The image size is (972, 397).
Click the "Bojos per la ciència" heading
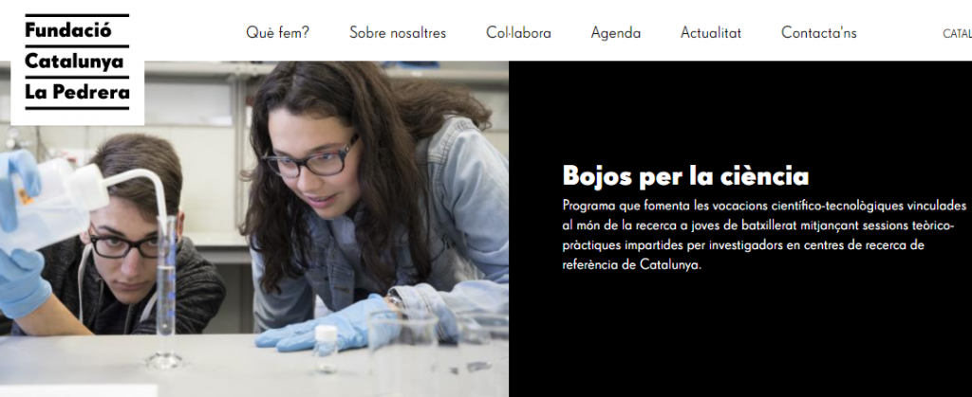[x=685, y=176]
